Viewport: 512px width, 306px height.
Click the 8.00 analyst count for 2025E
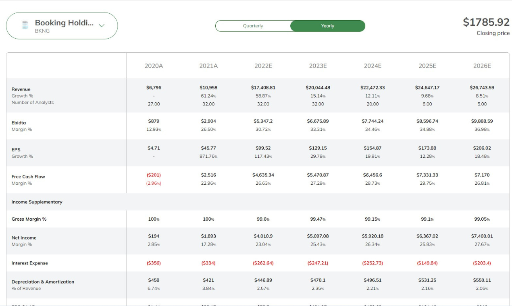pyautogui.click(x=427, y=104)
